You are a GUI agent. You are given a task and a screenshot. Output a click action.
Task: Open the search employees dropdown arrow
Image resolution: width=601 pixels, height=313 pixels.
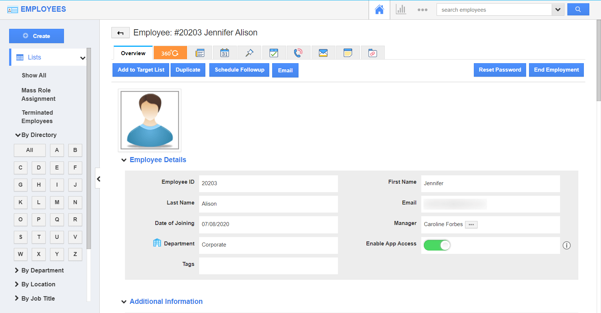pos(558,9)
